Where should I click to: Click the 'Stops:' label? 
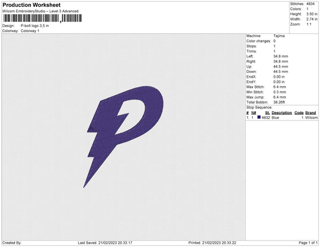[x=251, y=46]
